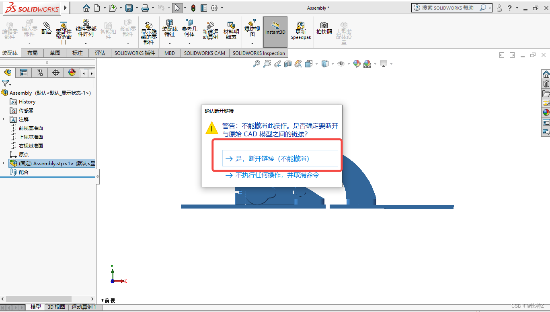The image size is (550, 312).
Task: Click 线性零部件阵列 linear pattern tool
Action: [x=86, y=28]
